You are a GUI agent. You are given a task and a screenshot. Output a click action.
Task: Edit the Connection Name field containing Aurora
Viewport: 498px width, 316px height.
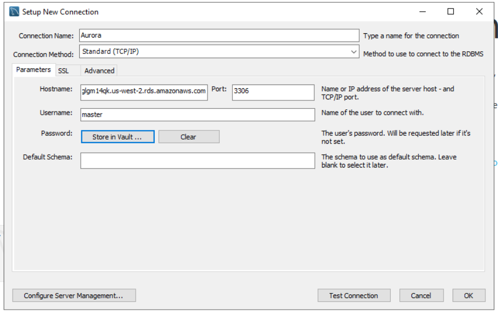219,35
